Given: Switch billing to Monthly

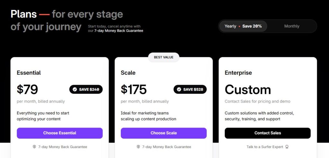Looking at the screenshot, I should [x=292, y=26].
